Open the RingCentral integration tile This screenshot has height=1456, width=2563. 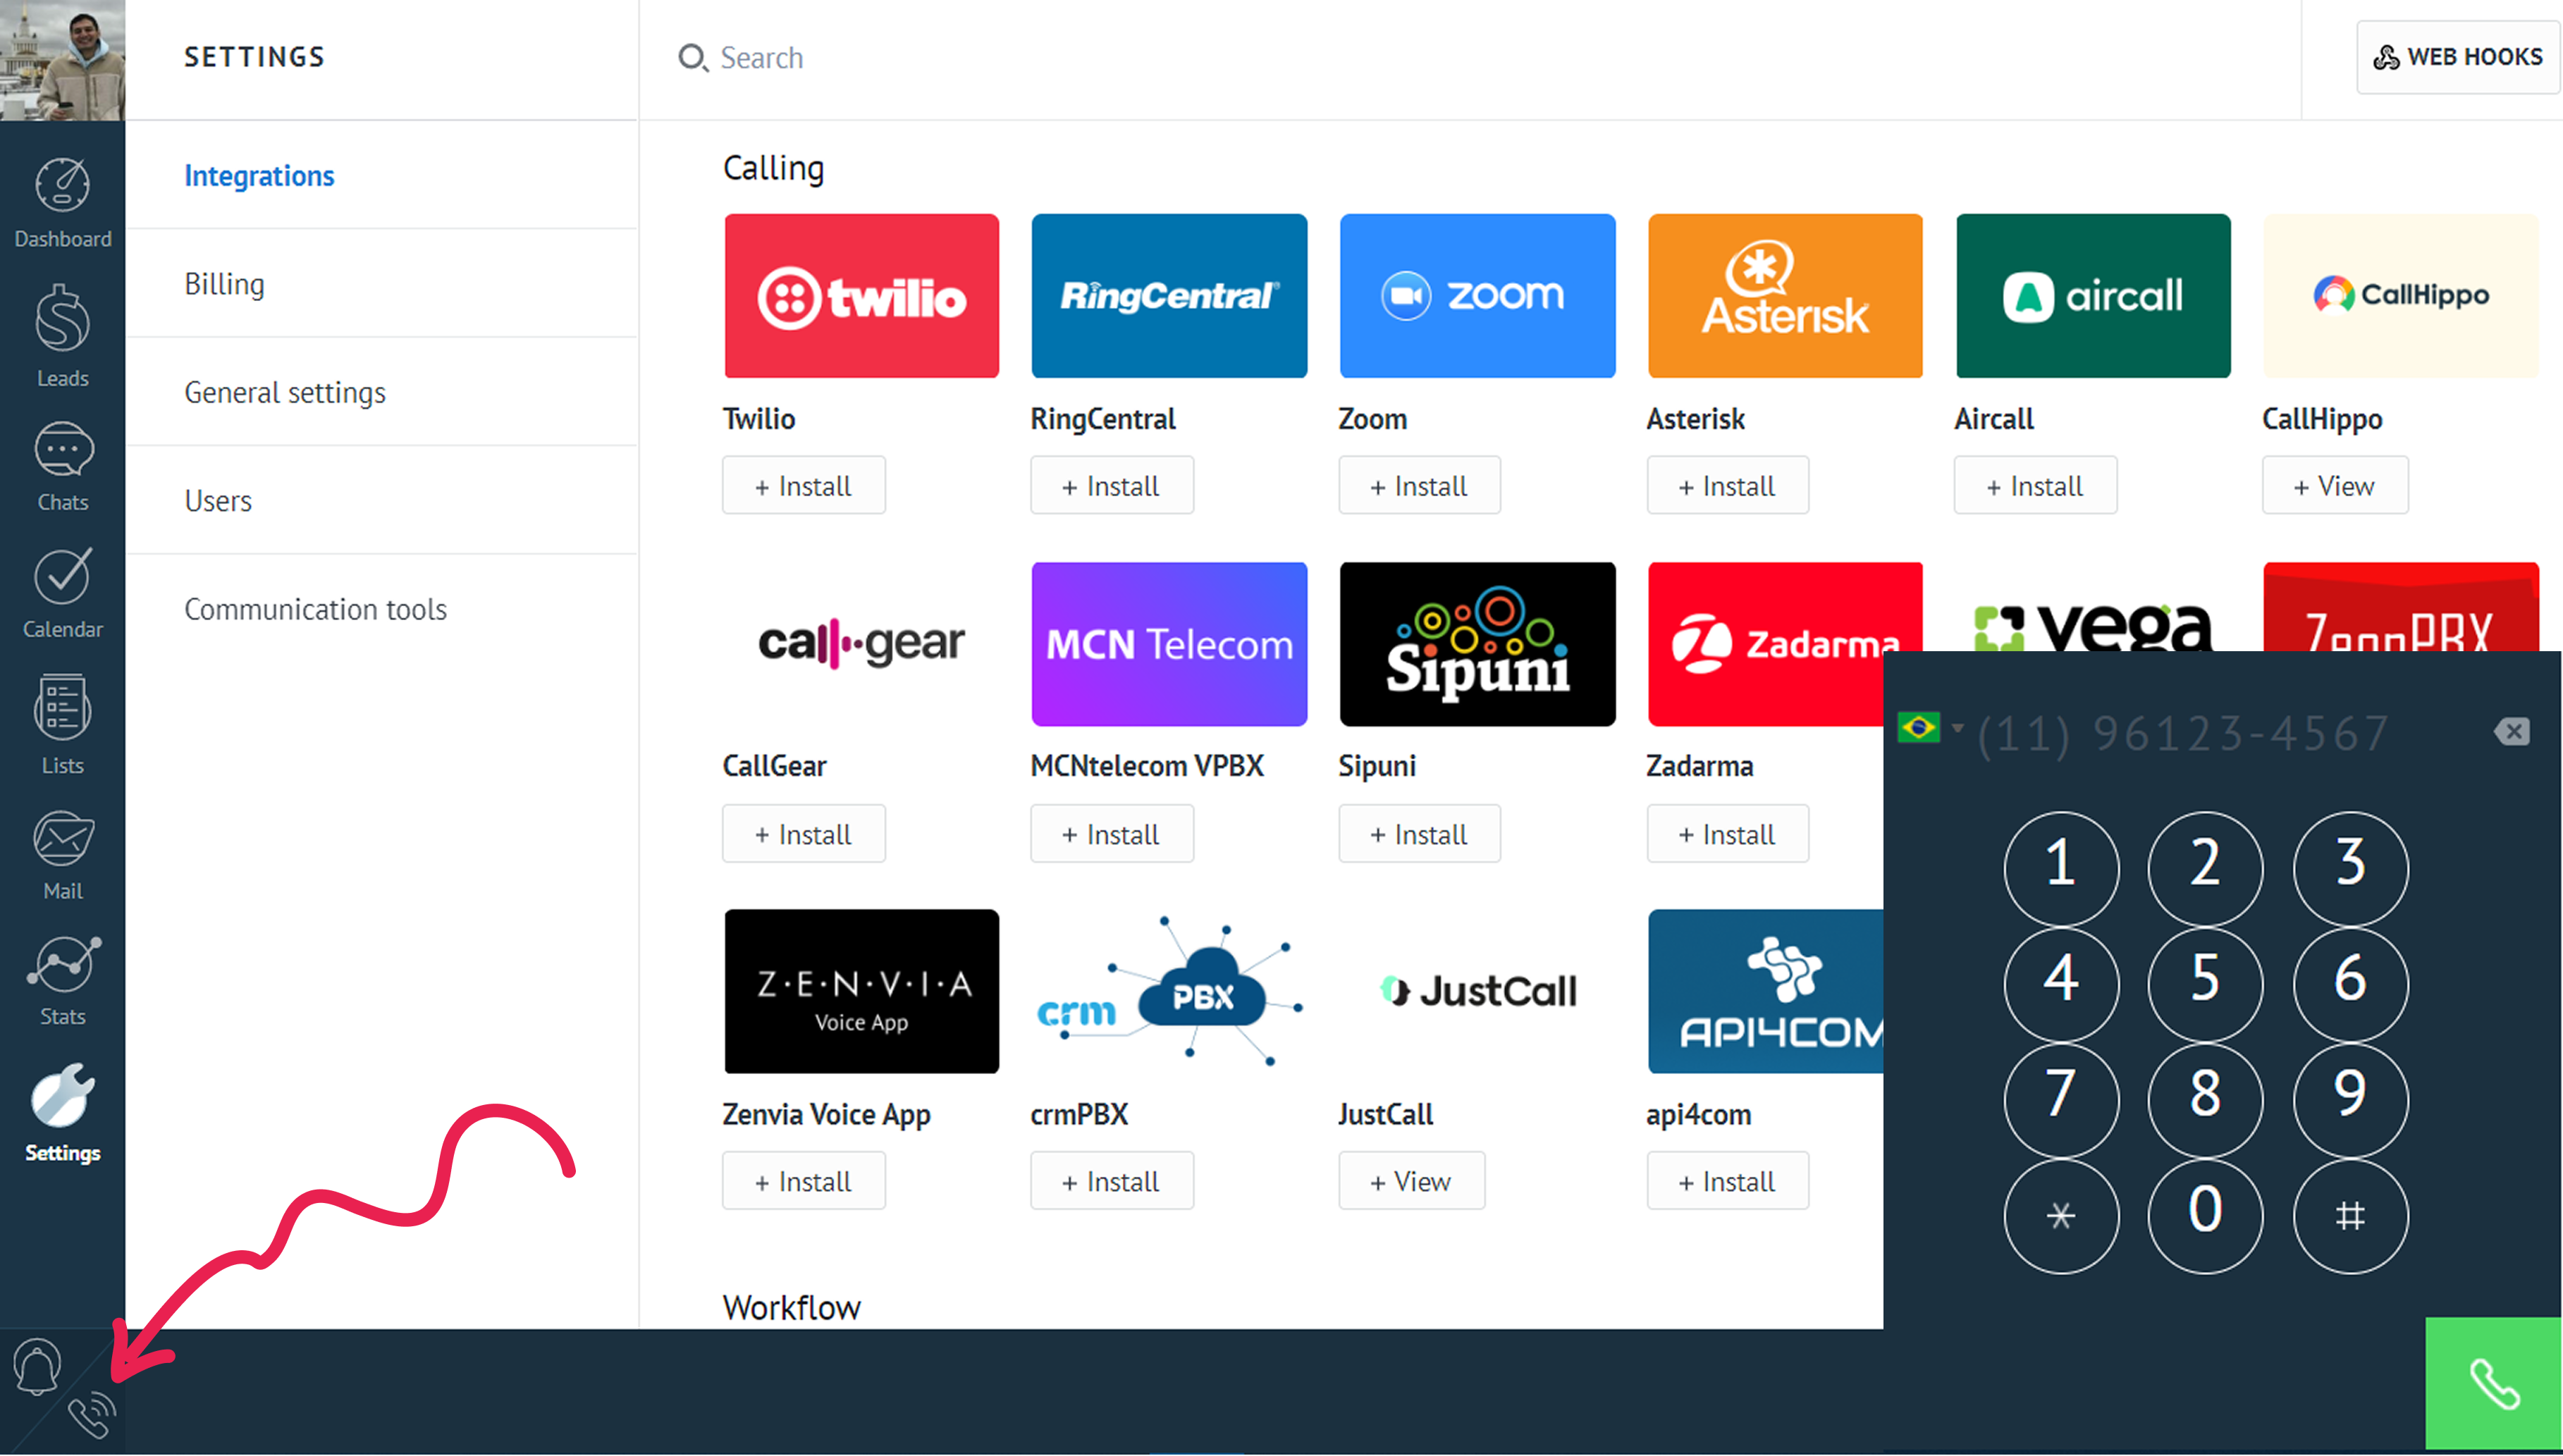click(x=1169, y=296)
